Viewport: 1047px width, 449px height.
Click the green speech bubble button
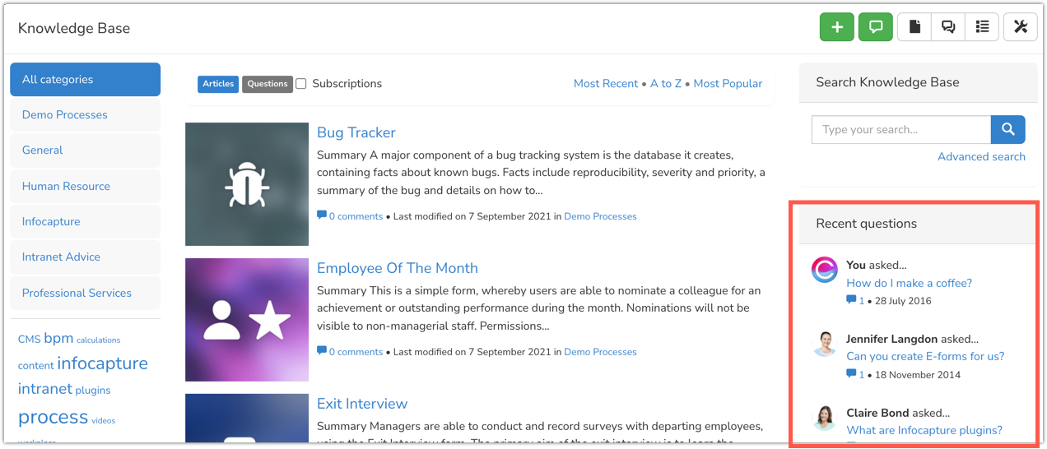coord(876,27)
